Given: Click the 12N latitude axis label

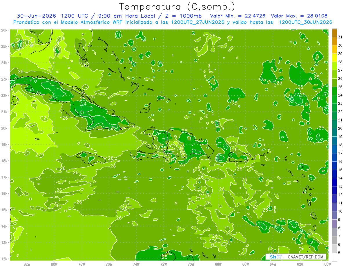Looking at the screenshot, I should [x=4, y=259].
